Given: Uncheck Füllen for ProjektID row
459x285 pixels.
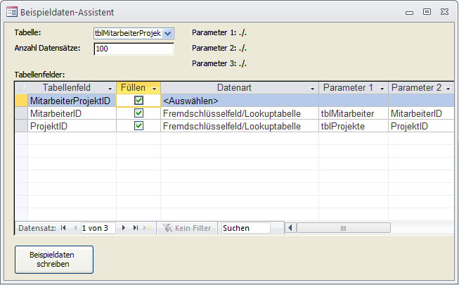Looking at the screenshot, I should click(x=138, y=126).
